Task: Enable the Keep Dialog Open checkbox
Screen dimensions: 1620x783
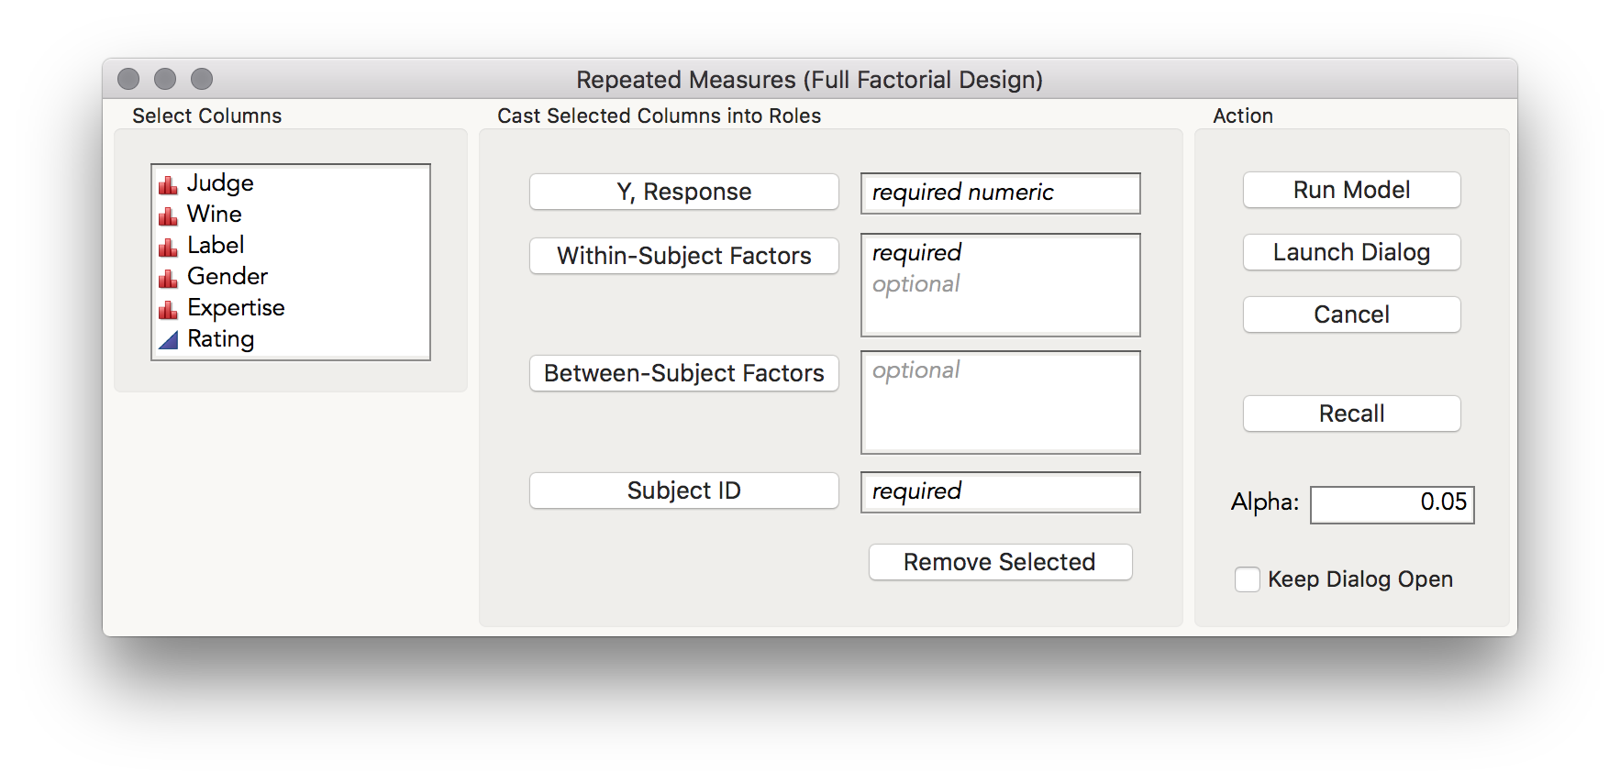Action: 1247,579
